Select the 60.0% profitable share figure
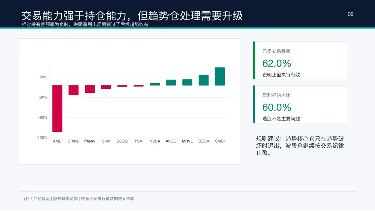375x211 pixels. pos(277,107)
